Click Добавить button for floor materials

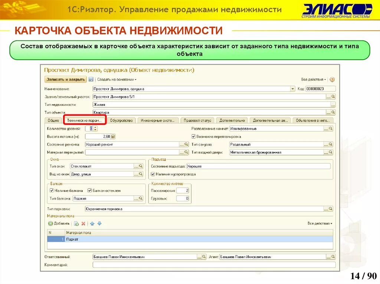coord(59,224)
